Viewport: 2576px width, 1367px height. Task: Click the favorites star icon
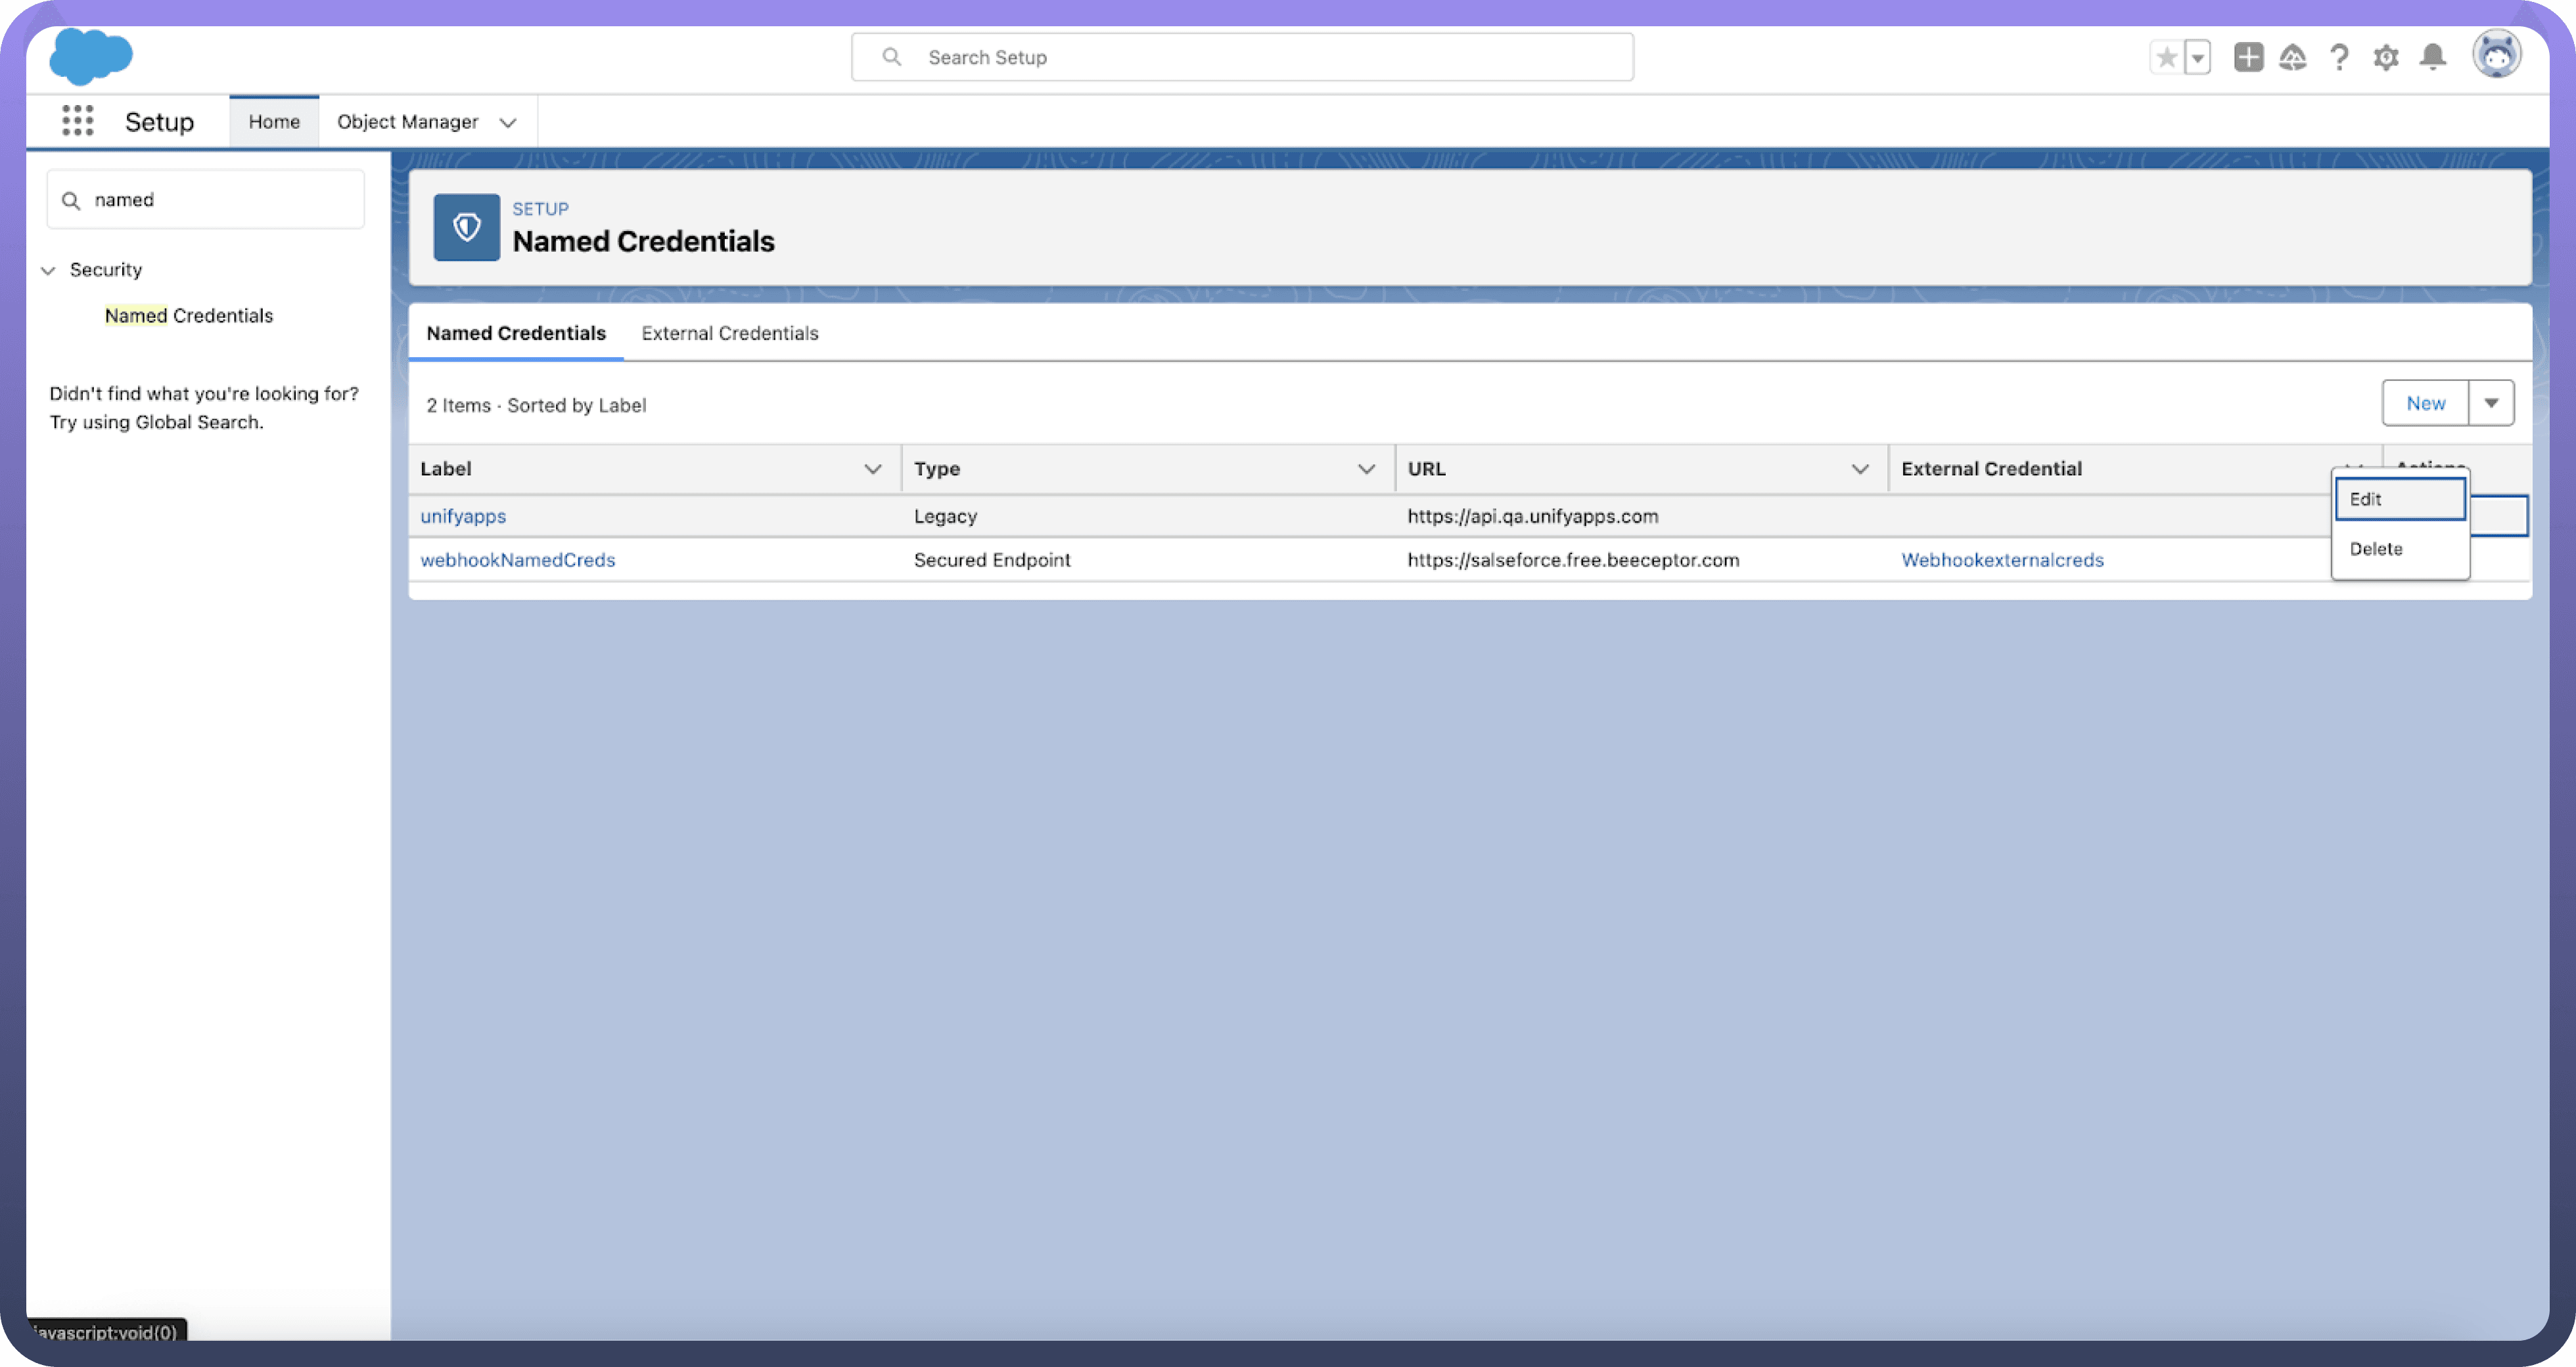2166,58
